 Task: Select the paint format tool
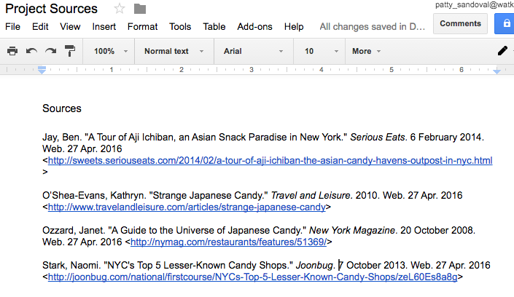click(70, 52)
